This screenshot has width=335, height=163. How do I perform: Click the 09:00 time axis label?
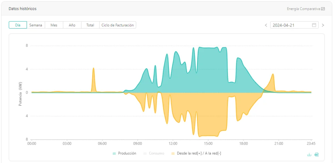(138, 144)
